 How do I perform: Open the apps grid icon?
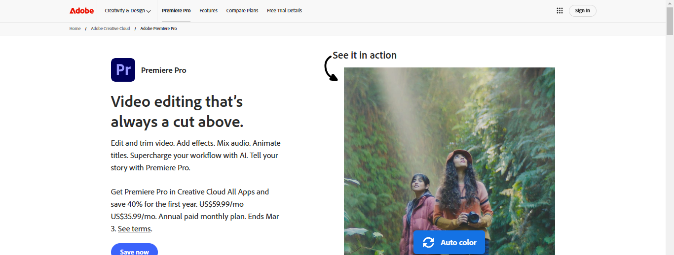point(560,11)
